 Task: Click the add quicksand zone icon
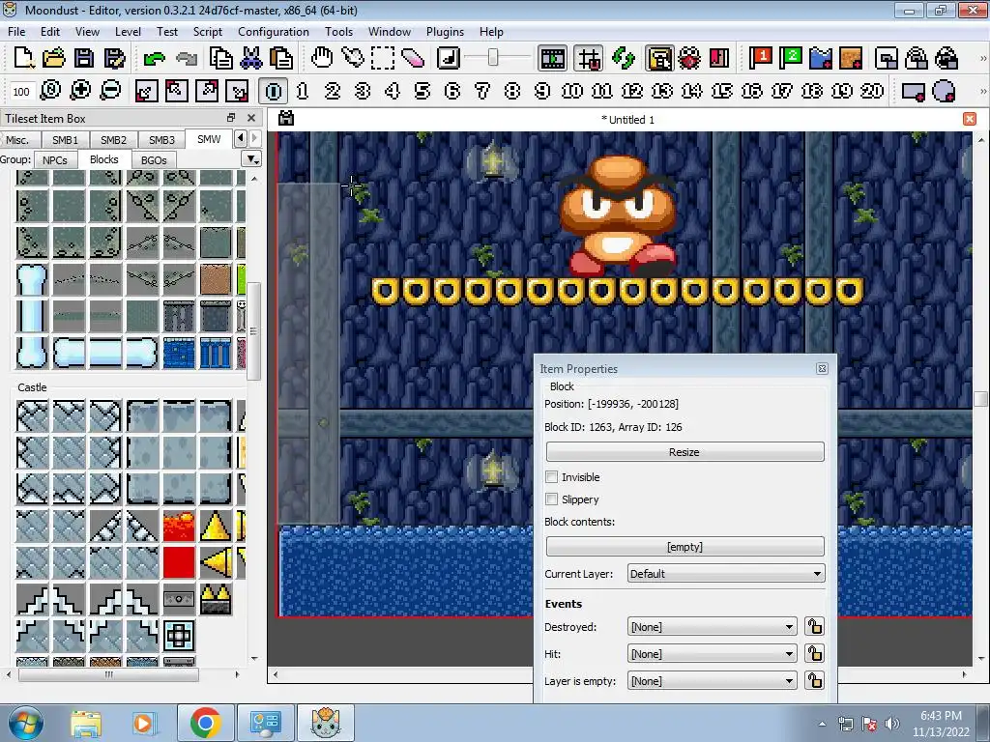[851, 59]
